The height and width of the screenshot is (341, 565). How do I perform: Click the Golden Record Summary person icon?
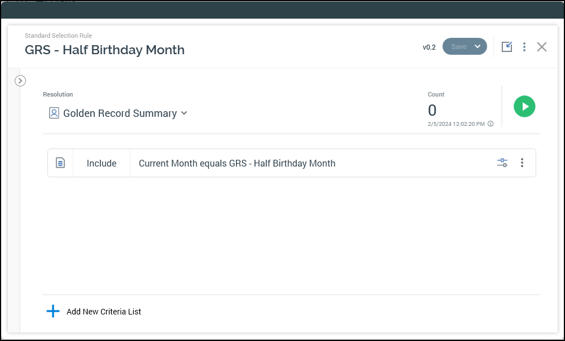click(x=54, y=113)
